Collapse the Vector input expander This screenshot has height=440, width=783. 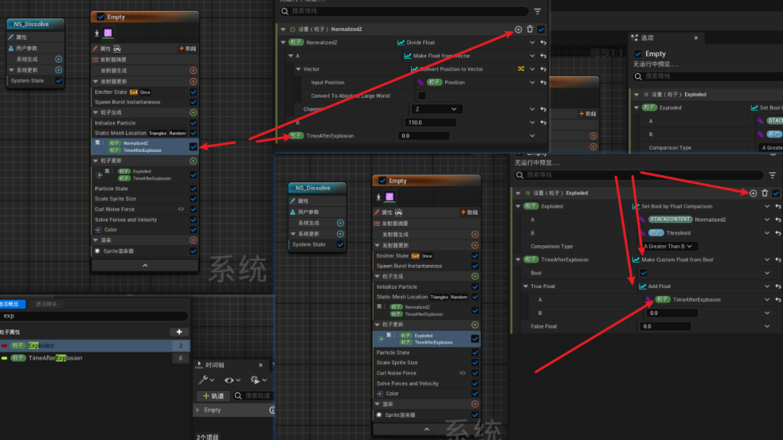(x=298, y=69)
